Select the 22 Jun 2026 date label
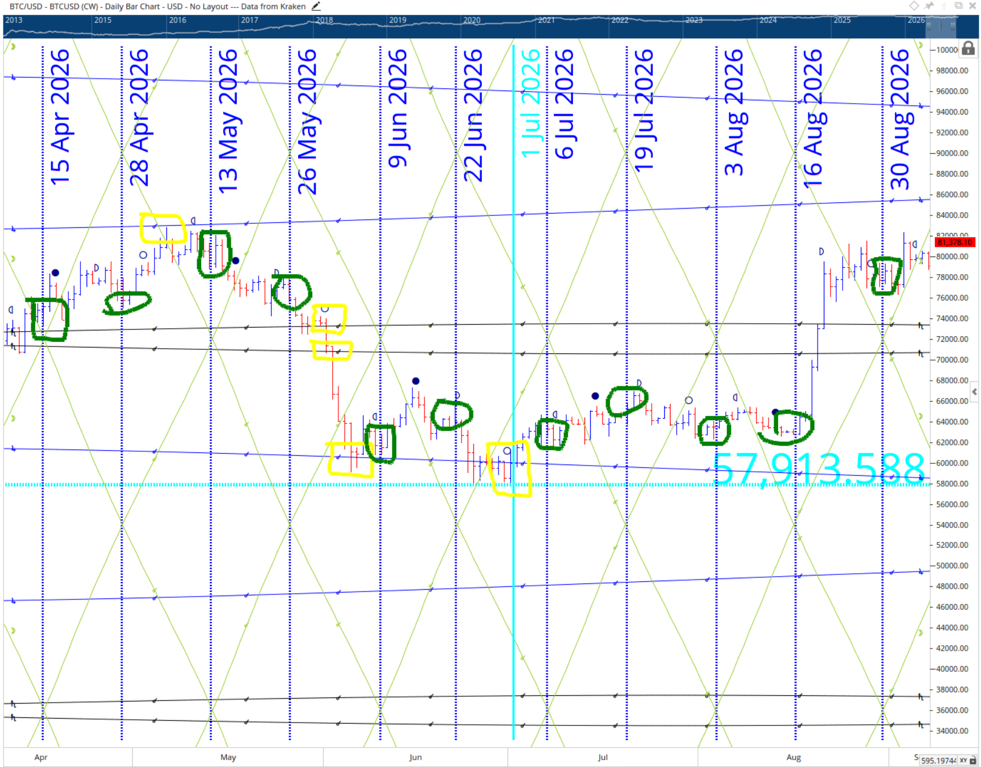The image size is (981, 767). [473, 116]
